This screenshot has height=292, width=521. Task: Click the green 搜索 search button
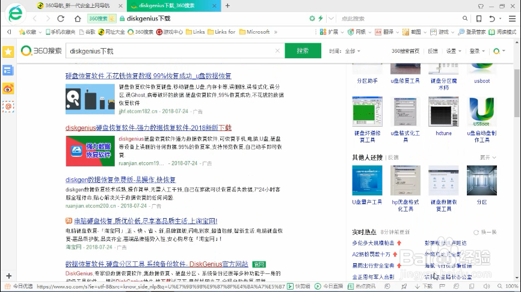303,50
